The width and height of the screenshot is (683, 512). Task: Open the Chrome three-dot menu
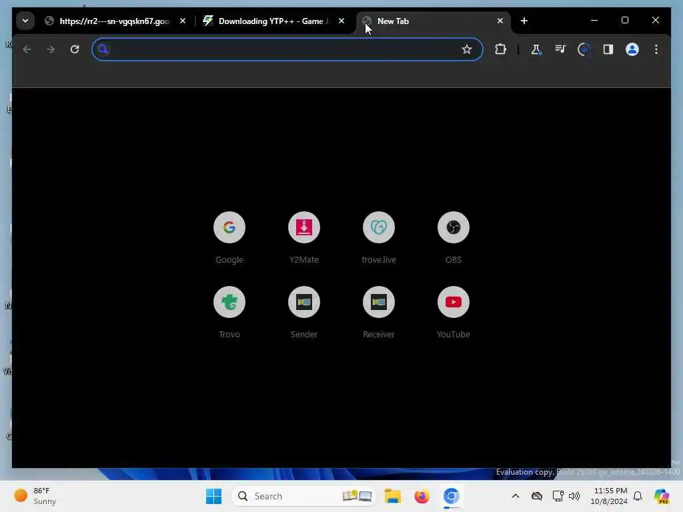pyautogui.click(x=656, y=49)
